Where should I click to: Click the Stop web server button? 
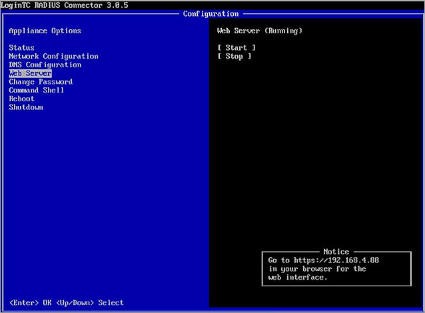click(x=234, y=57)
